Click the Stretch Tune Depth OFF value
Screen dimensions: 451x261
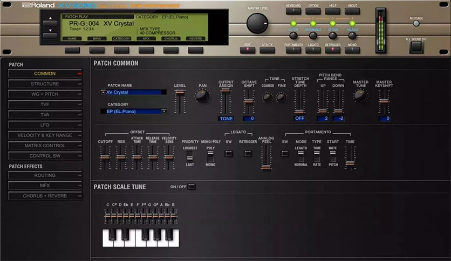pos(299,119)
